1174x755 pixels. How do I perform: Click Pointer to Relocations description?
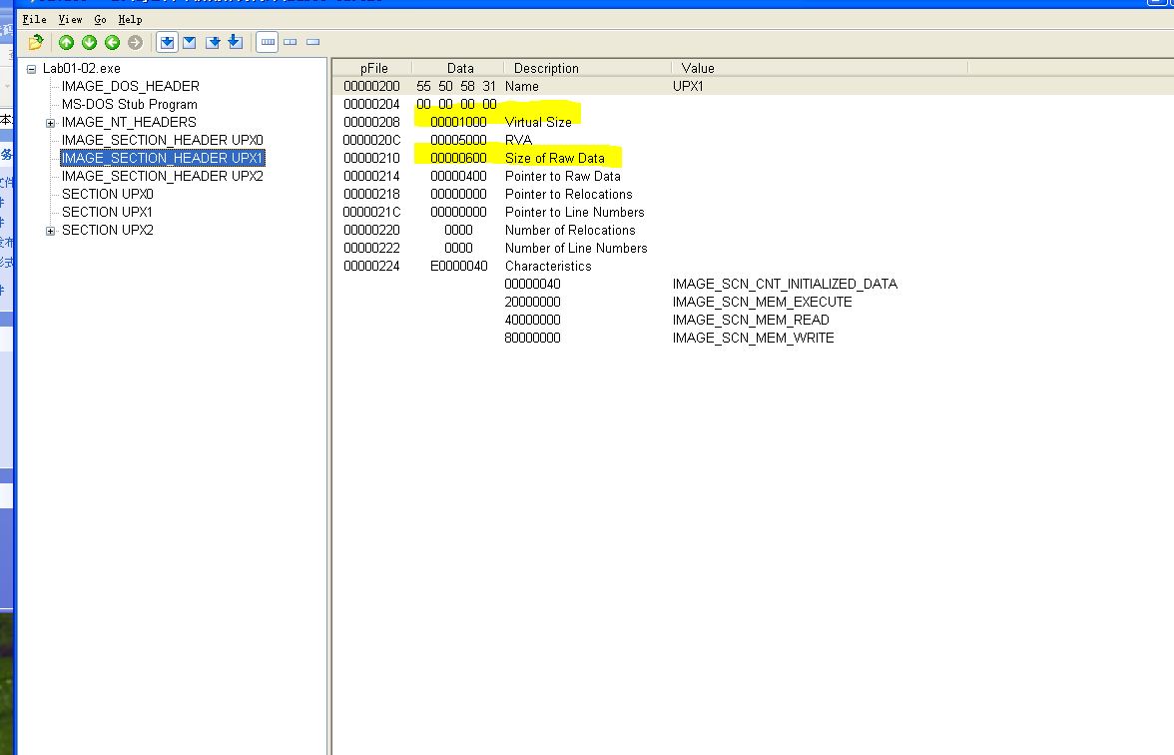pos(569,194)
